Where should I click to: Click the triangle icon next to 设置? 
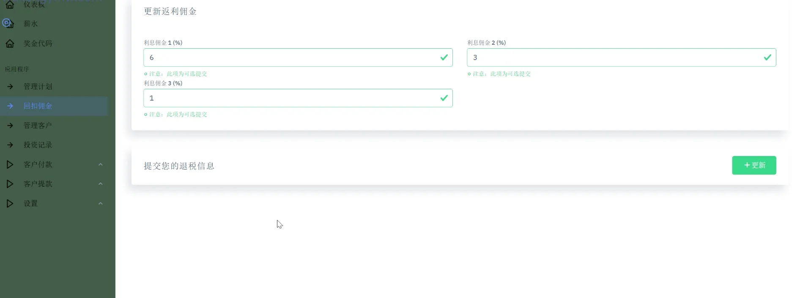tap(10, 203)
